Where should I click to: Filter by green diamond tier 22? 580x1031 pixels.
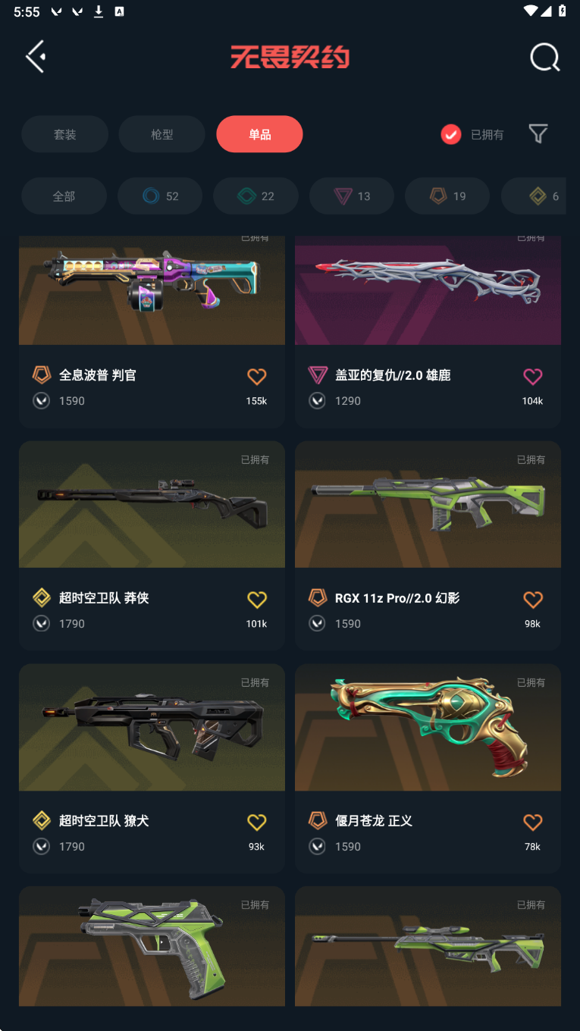(x=256, y=196)
